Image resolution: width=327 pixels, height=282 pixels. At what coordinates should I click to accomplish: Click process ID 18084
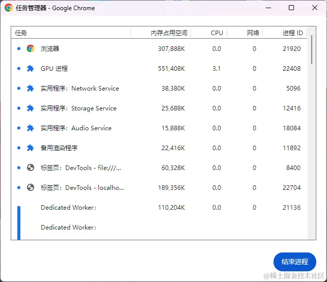coord(291,128)
